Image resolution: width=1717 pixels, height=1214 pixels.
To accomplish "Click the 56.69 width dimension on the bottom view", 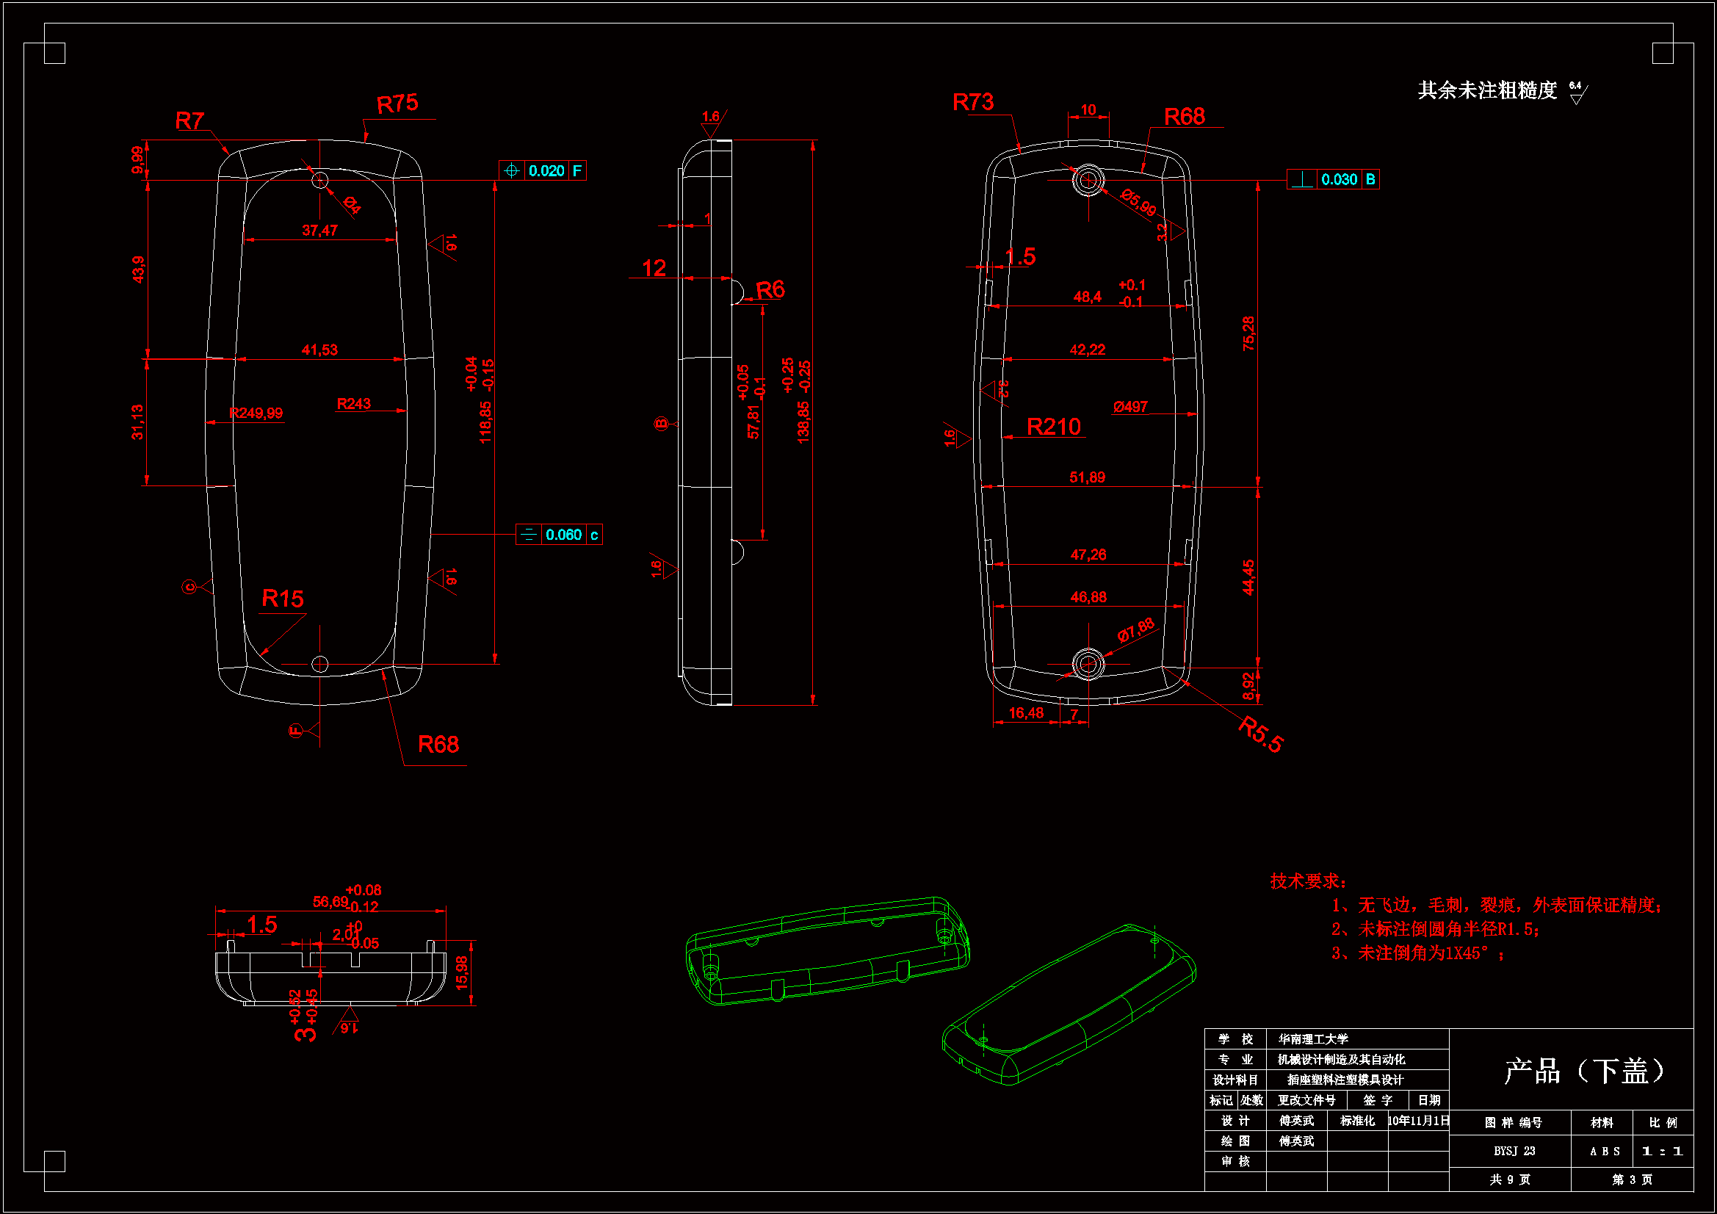I will 330,901.
